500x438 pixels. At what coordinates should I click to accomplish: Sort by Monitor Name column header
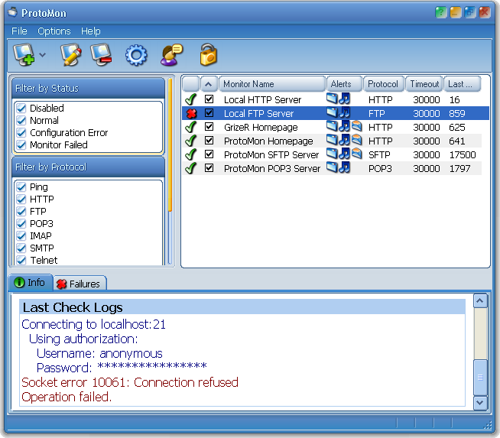pyautogui.click(x=272, y=84)
